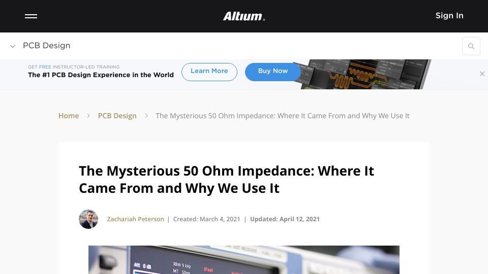488x274 pixels.
Task: Expand the PCB Design chevron
Action: 13,46
